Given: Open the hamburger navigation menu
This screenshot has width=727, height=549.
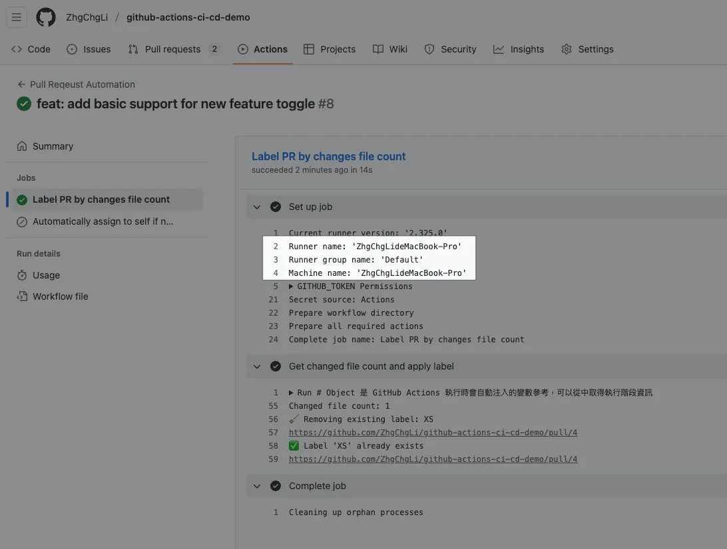Looking at the screenshot, I should point(17,17).
